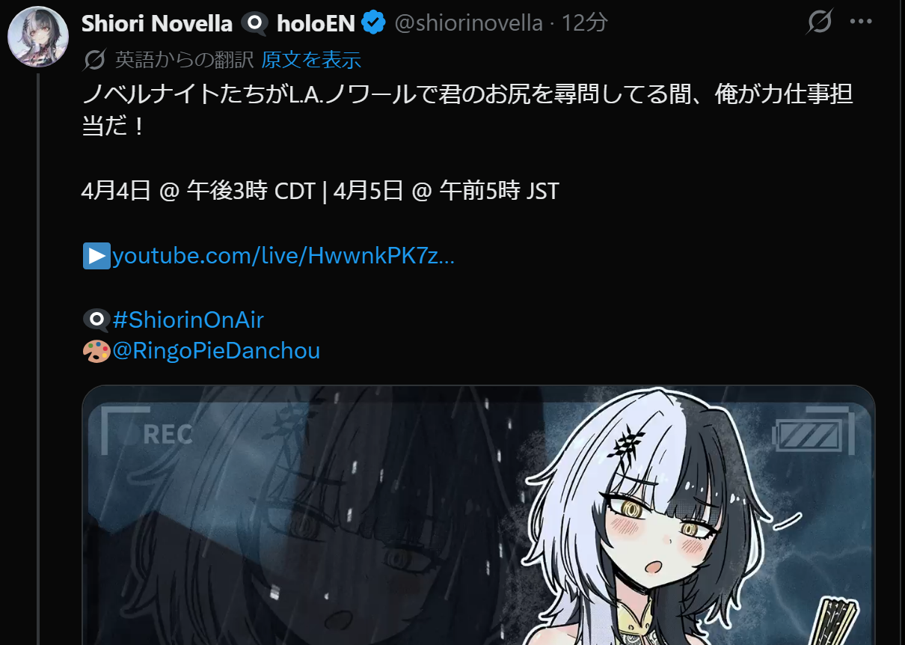Image resolution: width=905 pixels, height=645 pixels.
Task: Open the tweet via 12分 timestamp
Action: 584,23
